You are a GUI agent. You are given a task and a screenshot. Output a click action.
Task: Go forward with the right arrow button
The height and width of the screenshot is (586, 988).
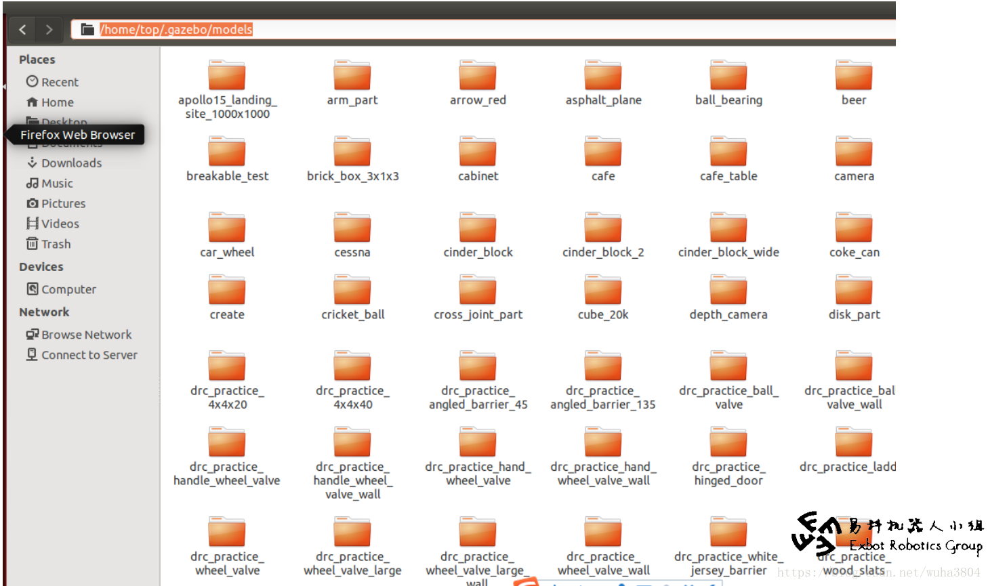click(49, 29)
